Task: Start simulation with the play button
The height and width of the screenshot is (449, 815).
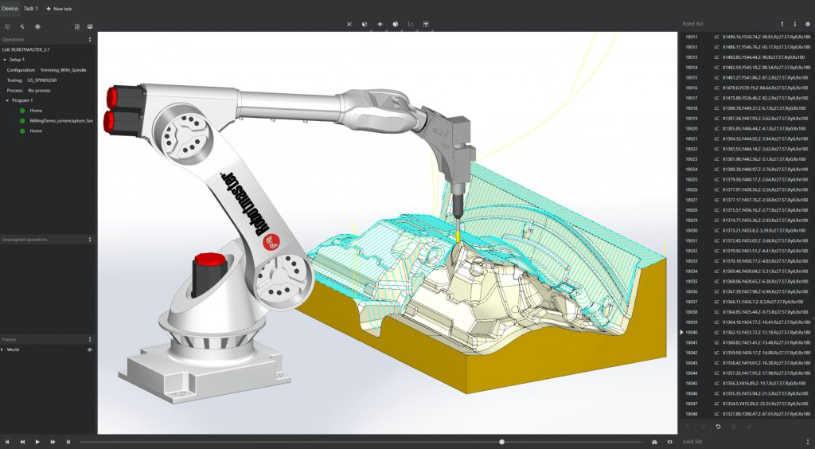Action: (x=37, y=442)
